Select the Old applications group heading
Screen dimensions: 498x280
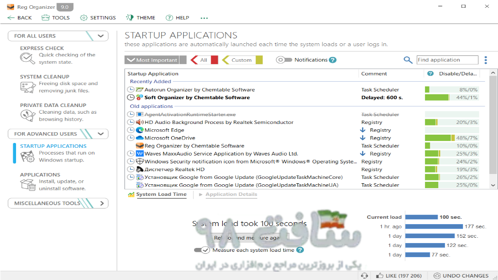pos(152,106)
